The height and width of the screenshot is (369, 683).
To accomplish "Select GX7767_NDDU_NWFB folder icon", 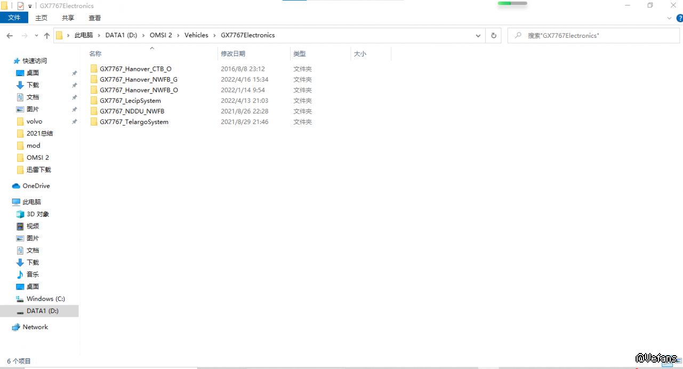I will click(x=94, y=111).
